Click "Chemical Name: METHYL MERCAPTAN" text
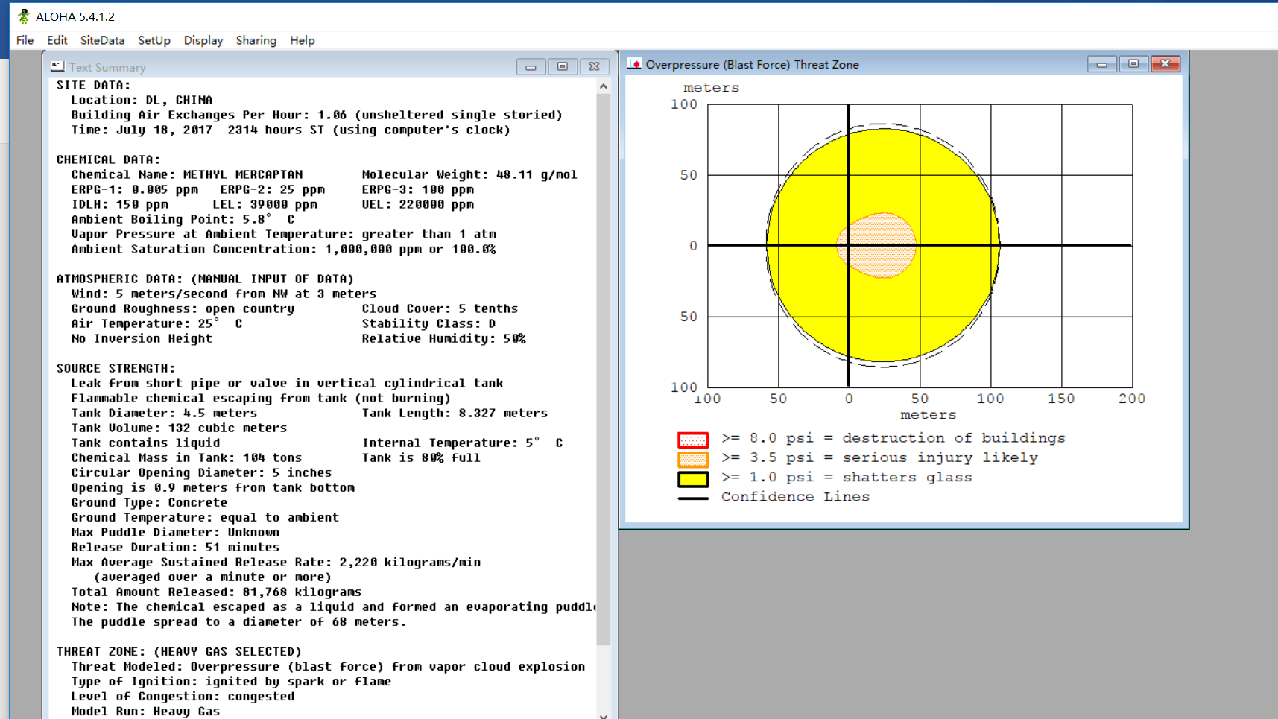 pyautogui.click(x=187, y=174)
